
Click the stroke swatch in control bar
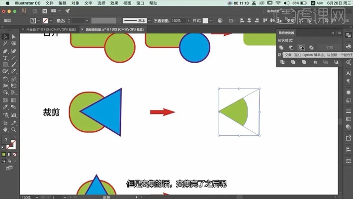45,20
